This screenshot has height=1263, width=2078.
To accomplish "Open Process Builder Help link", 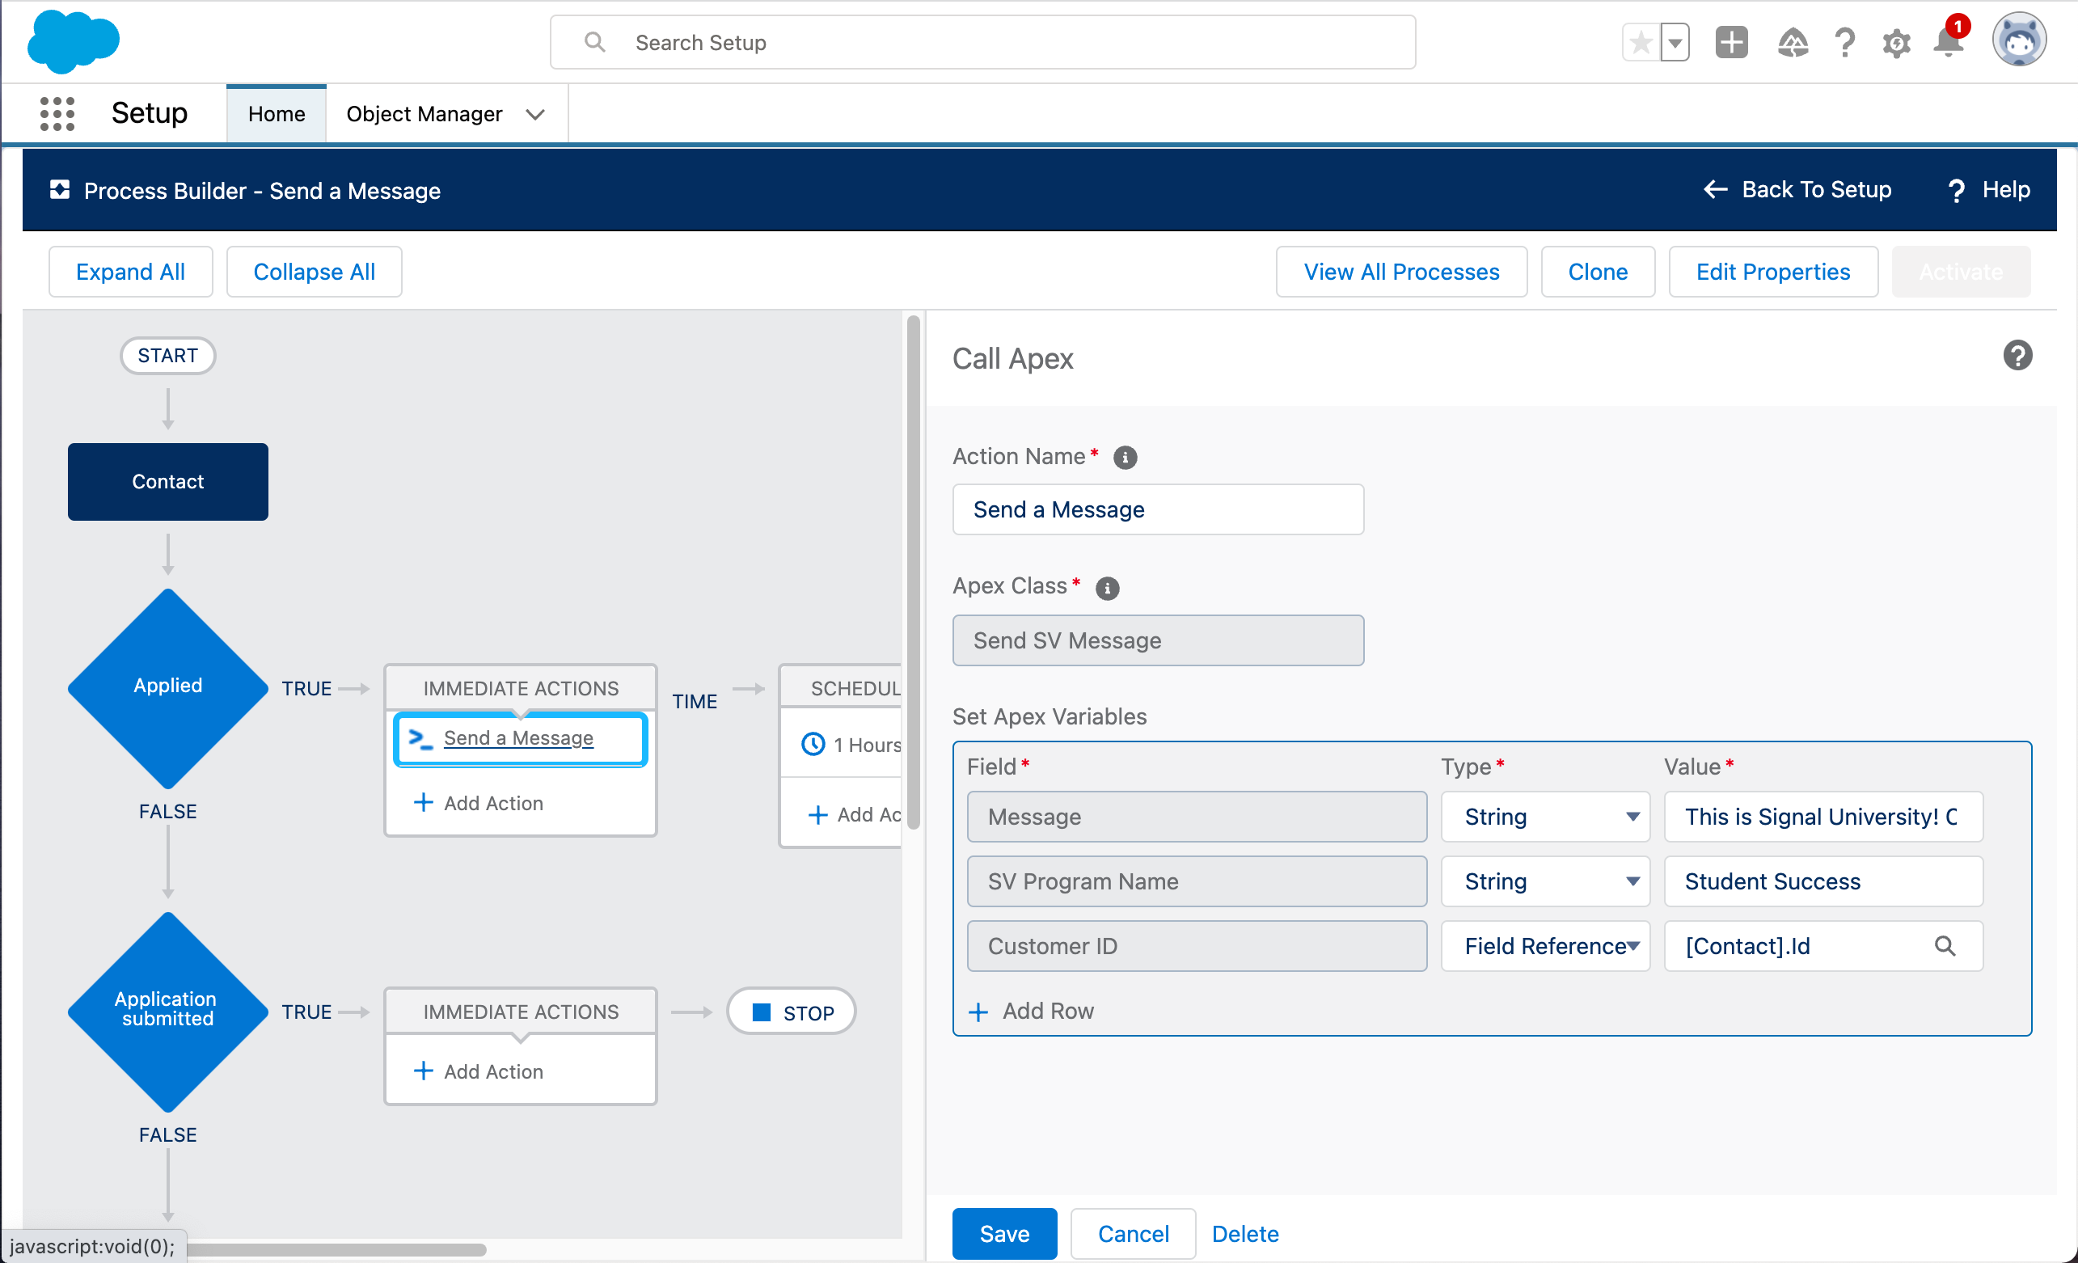I will 1991,190.
